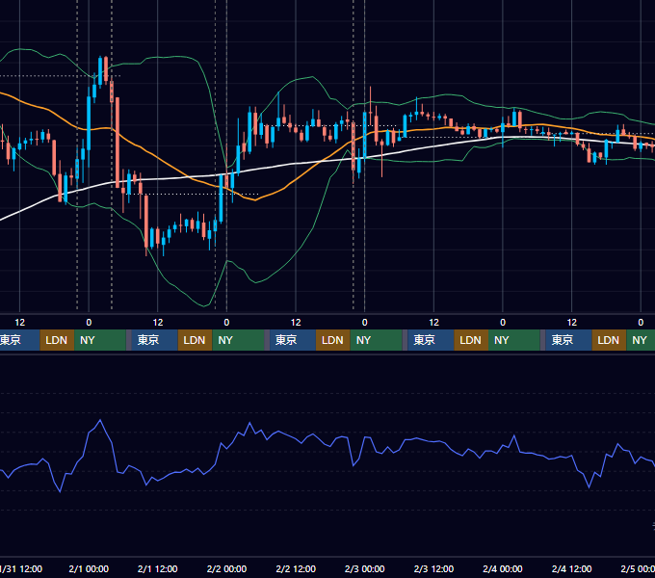The image size is (655, 578).
Task: Select the LDN session block preceding 2/1 00:00
Action: point(57,340)
